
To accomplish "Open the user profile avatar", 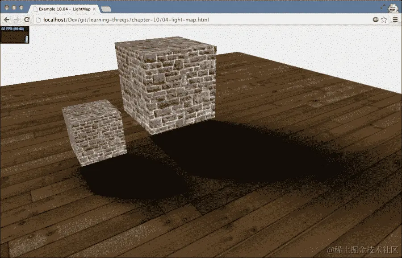I will click(x=393, y=8).
